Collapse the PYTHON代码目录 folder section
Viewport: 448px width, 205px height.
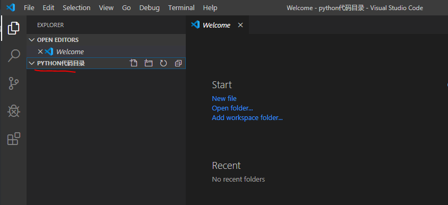tap(32, 63)
